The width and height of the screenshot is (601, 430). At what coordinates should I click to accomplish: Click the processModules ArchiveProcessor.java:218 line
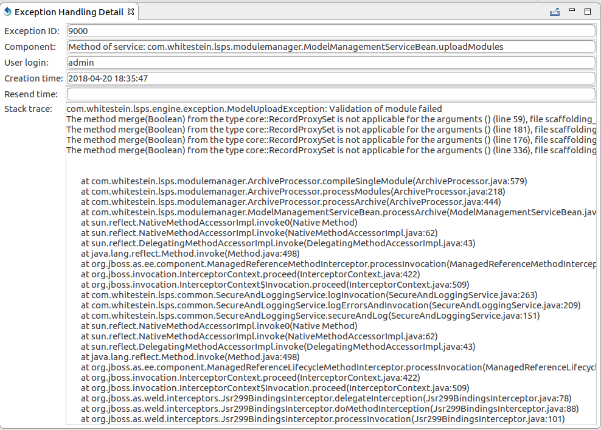click(293, 192)
